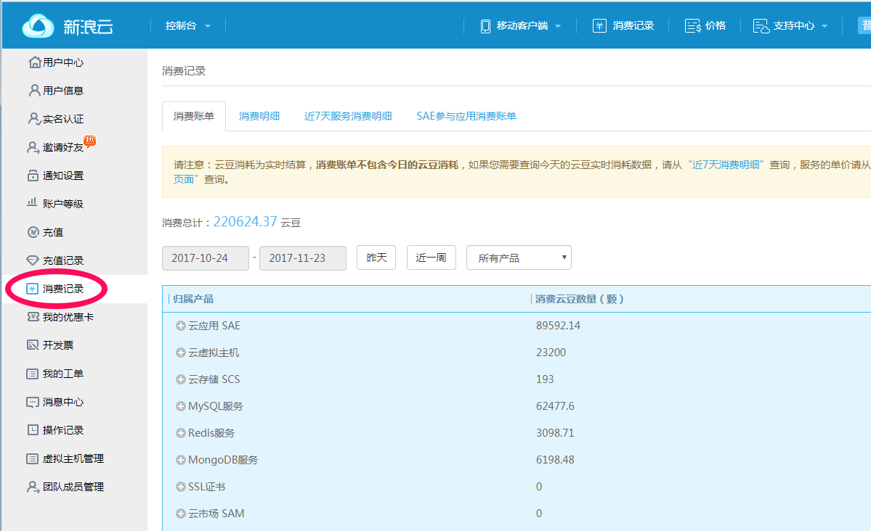Click the list icon beside 虚拟主机管理
871x531 pixels.
32,458
